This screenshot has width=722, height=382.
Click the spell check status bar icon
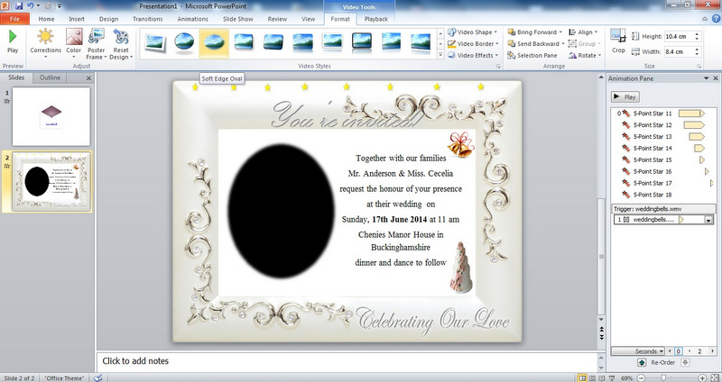pos(97,377)
